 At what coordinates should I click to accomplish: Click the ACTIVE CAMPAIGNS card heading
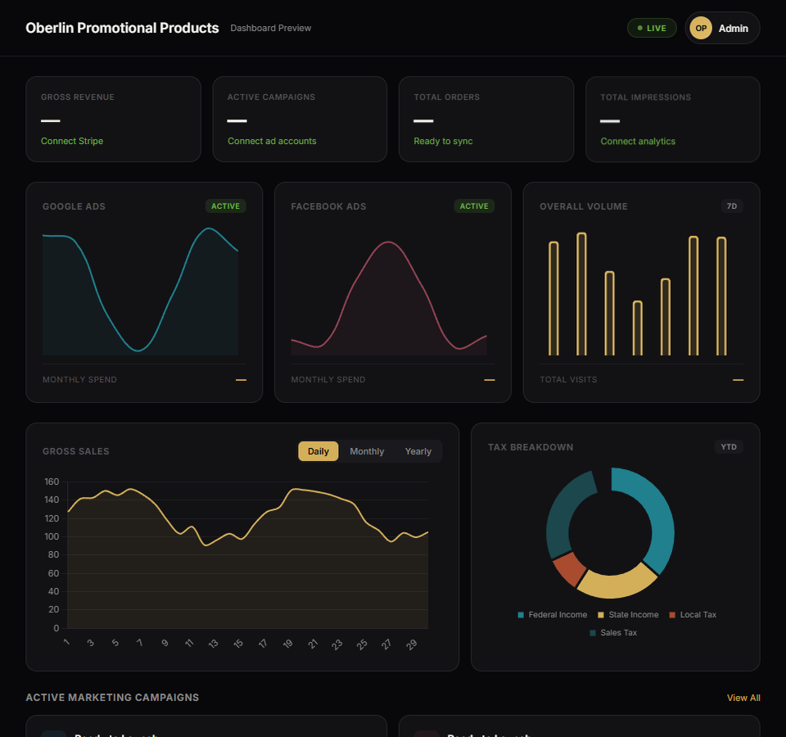pos(271,97)
